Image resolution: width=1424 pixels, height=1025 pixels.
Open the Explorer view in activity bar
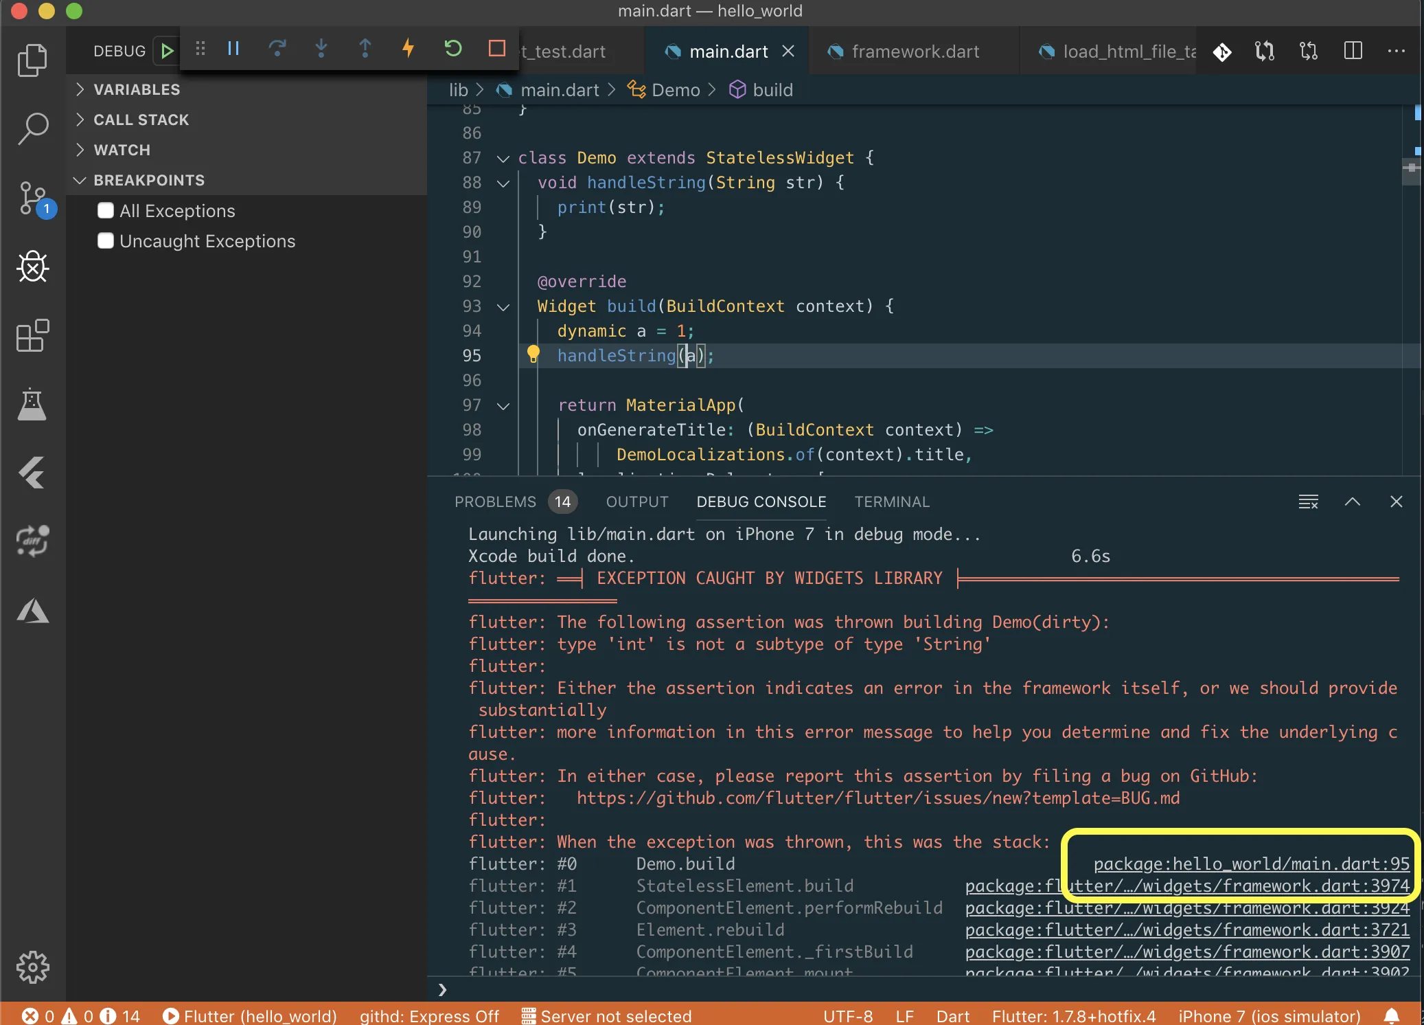tap(32, 60)
